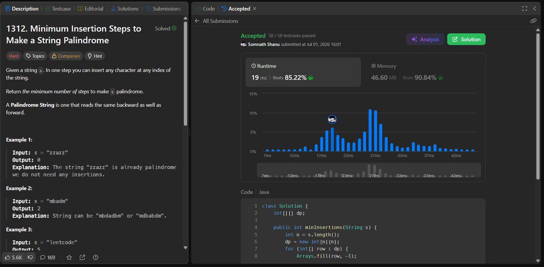This screenshot has height=267, width=544.
Task: Click the scroll down arrow in description panel
Action: tap(185, 248)
